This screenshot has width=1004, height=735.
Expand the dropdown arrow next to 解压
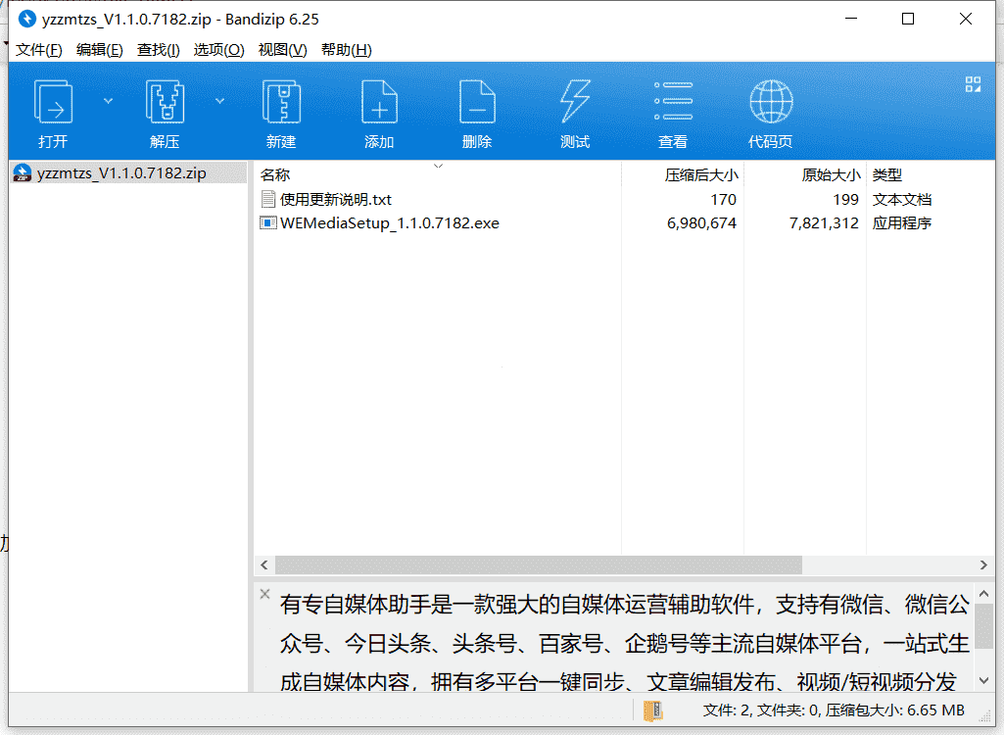(219, 101)
